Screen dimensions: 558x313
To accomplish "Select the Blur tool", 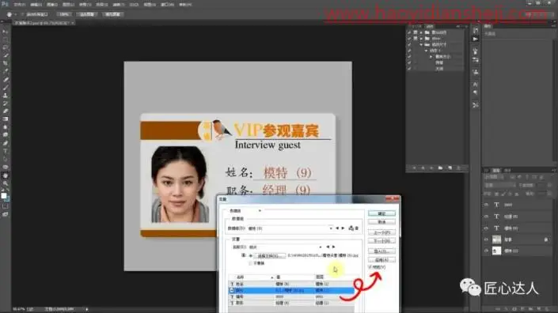I will [6, 126].
